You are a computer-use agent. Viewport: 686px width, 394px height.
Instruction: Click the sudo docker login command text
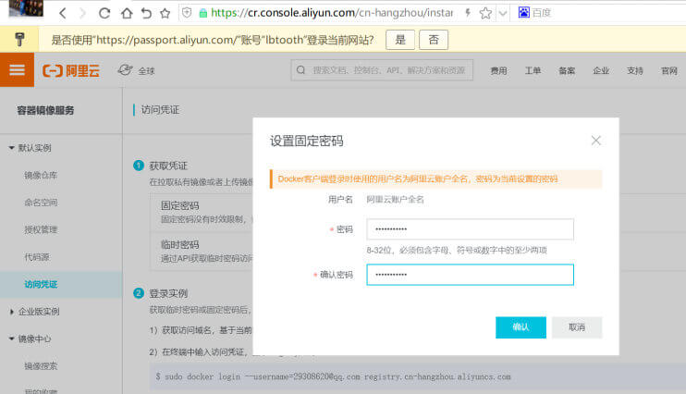(x=334, y=376)
